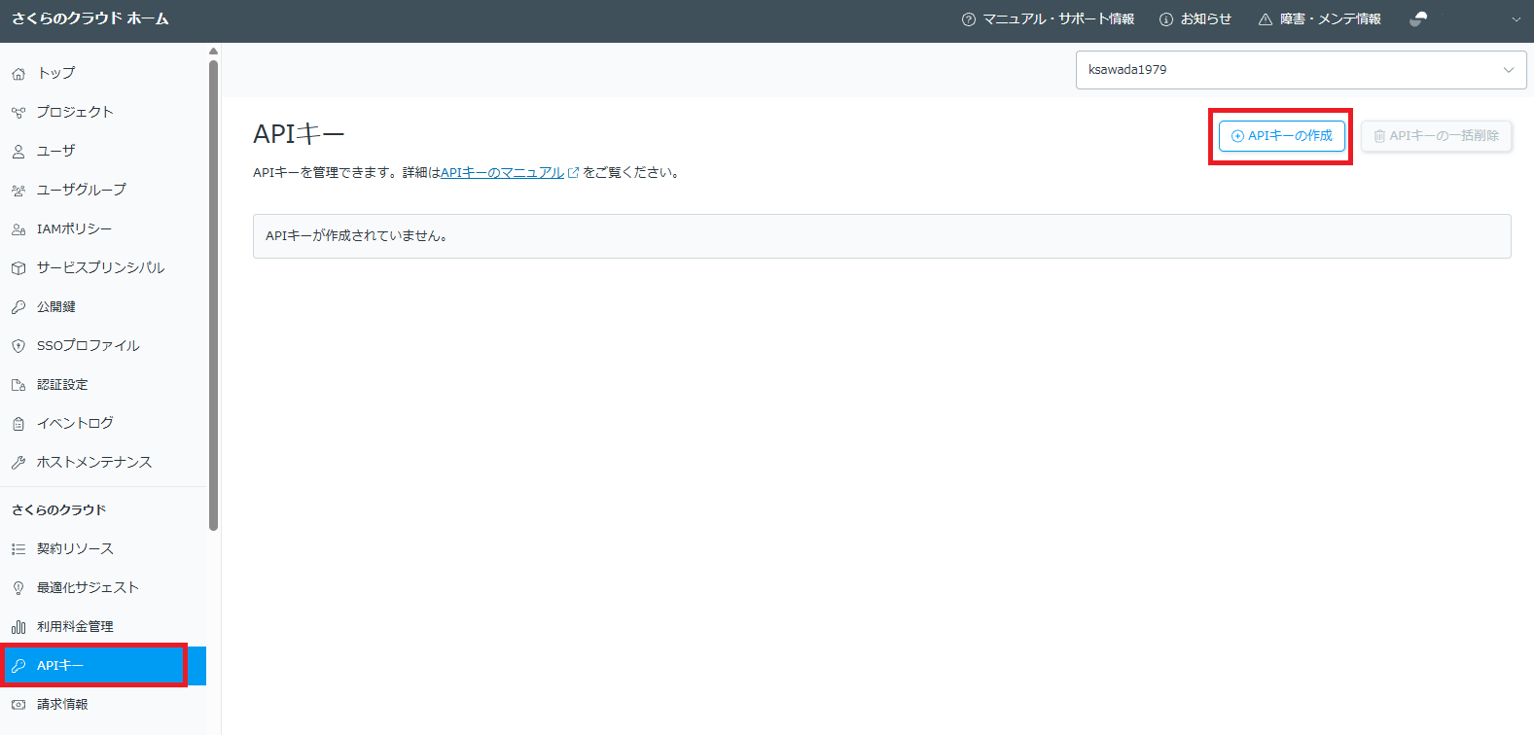Select IAMポリシー in the sidebar
This screenshot has height=735, width=1534.
[x=103, y=228]
